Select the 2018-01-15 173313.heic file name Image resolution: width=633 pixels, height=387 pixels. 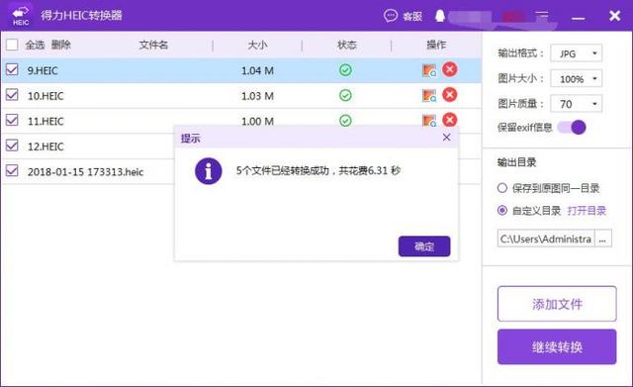86,172
